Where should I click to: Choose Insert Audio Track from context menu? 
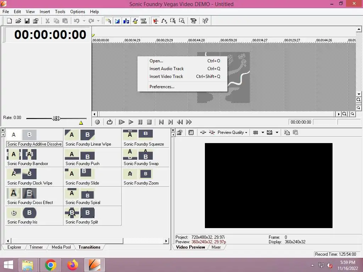coord(182,69)
